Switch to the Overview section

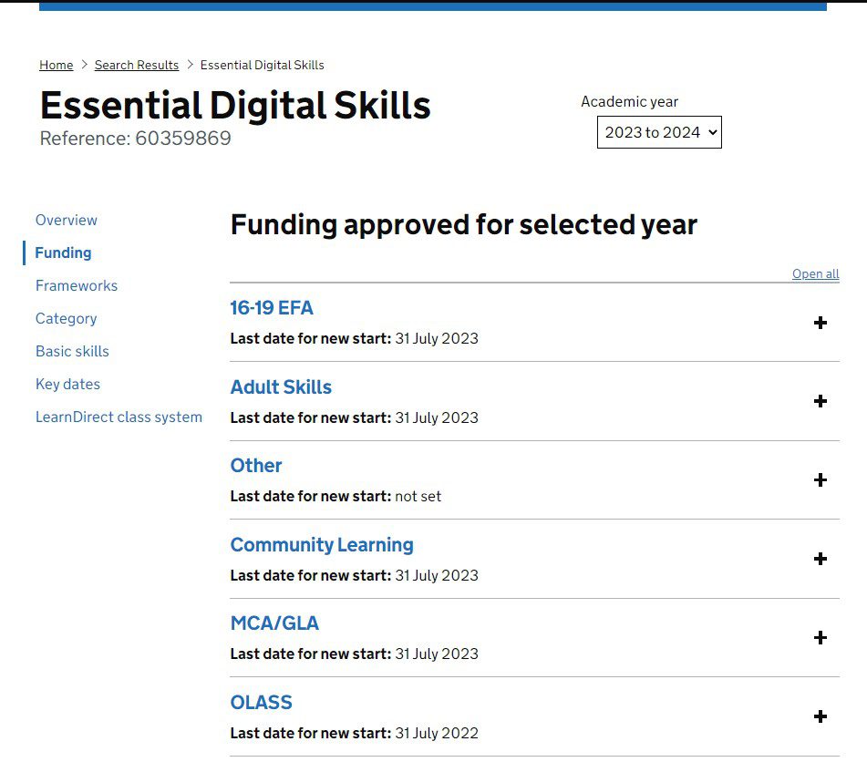click(67, 220)
